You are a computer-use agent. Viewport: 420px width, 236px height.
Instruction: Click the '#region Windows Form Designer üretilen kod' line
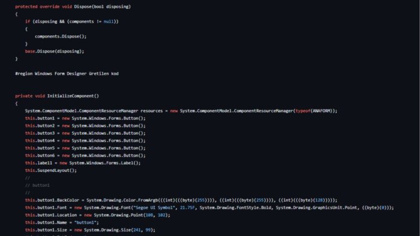[x=67, y=74]
